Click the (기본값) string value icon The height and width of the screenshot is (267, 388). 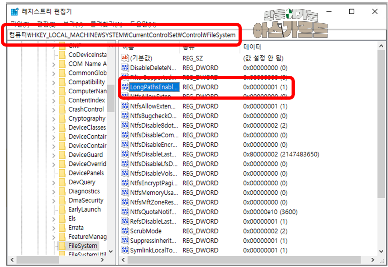pyautogui.click(x=125, y=58)
